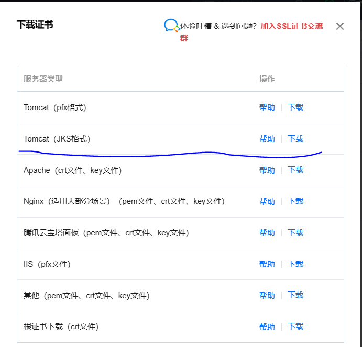The height and width of the screenshot is (347, 362).
Task: Click the 腾讯云宝塔面板 row label
Action: (106, 233)
